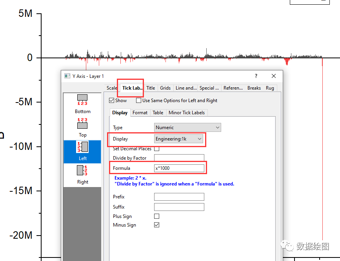The height and width of the screenshot is (261, 340).
Task: Switch to the Special Ticks tab
Action: [209, 88]
